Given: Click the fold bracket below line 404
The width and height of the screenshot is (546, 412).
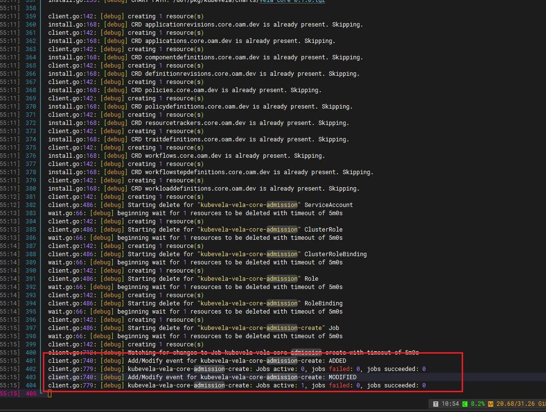Looking at the screenshot, I should [x=41, y=393].
